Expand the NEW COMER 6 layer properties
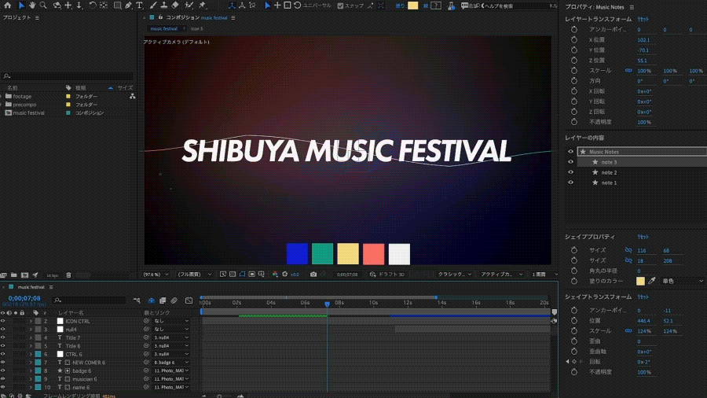 [31, 363]
